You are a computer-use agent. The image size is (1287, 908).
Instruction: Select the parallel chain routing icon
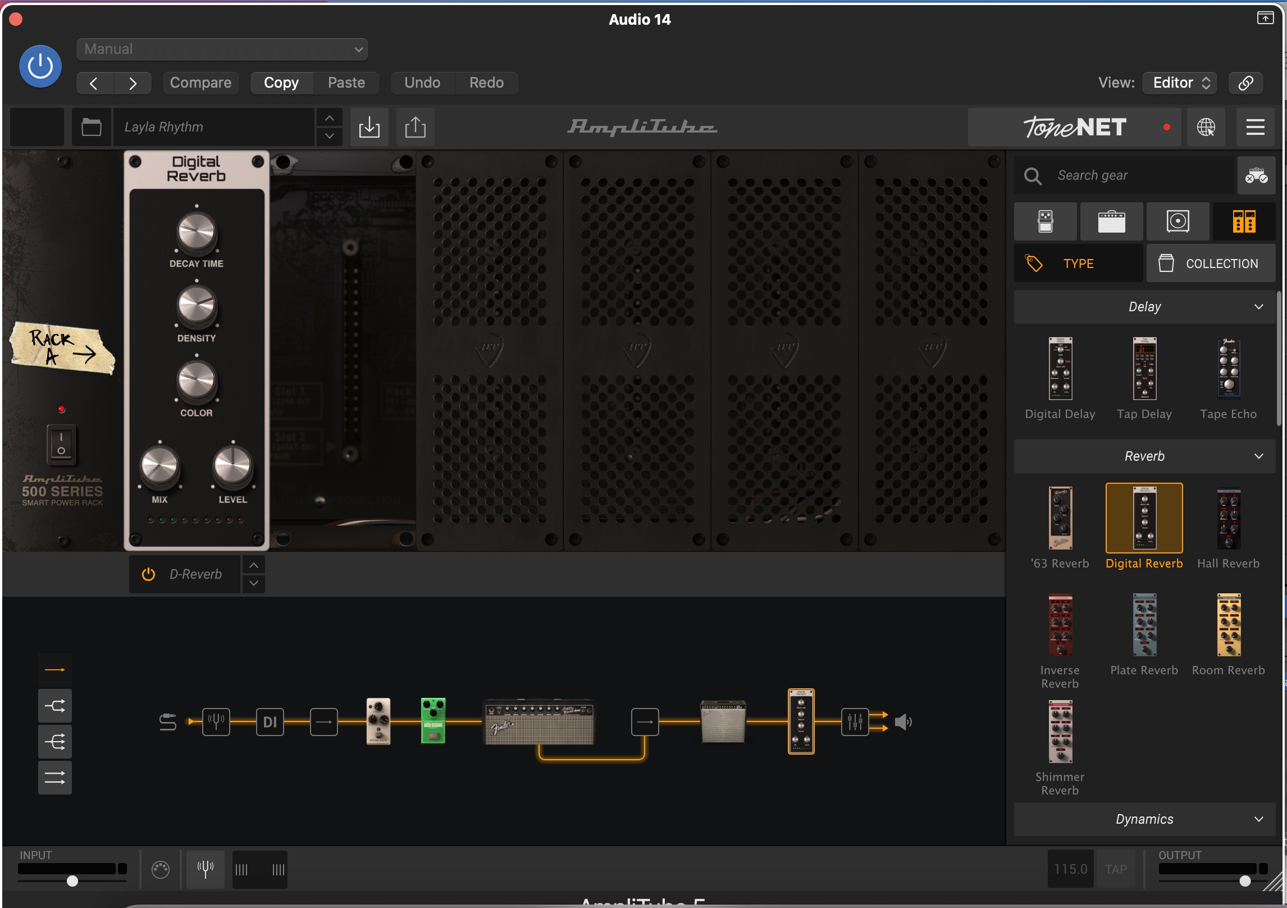pyautogui.click(x=54, y=778)
